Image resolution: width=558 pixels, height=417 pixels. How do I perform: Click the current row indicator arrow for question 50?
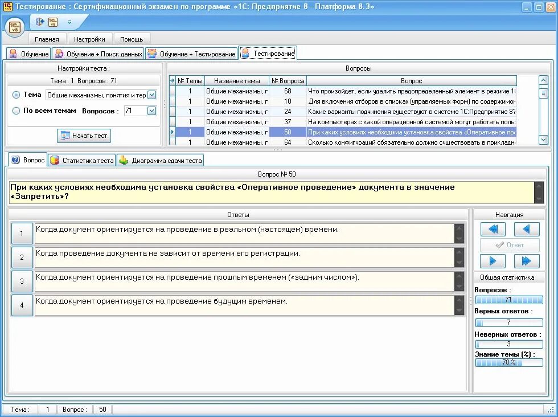click(172, 132)
